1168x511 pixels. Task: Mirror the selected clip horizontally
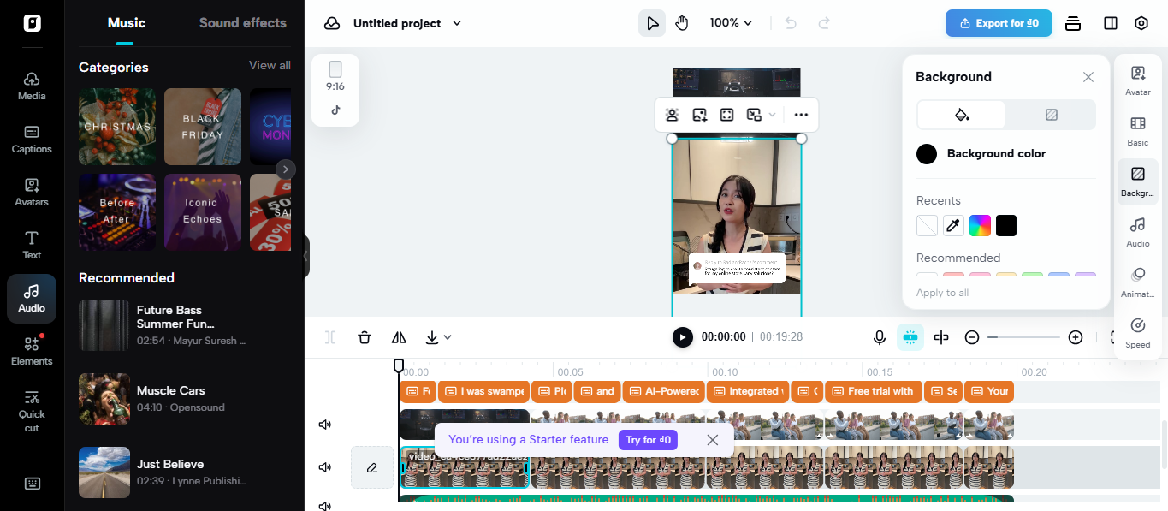click(x=399, y=336)
